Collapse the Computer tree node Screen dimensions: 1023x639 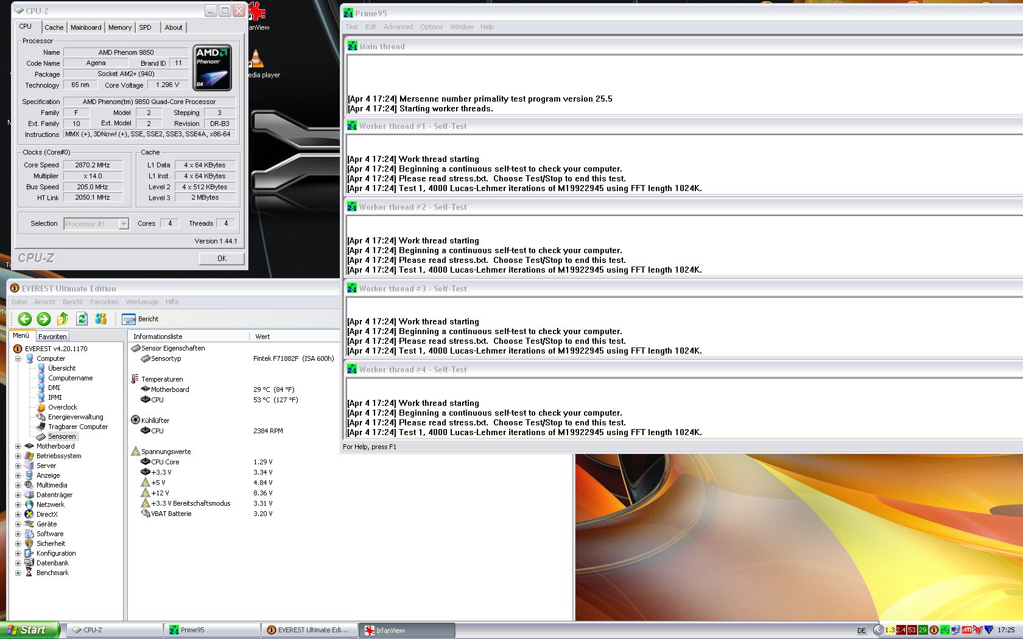coord(18,358)
